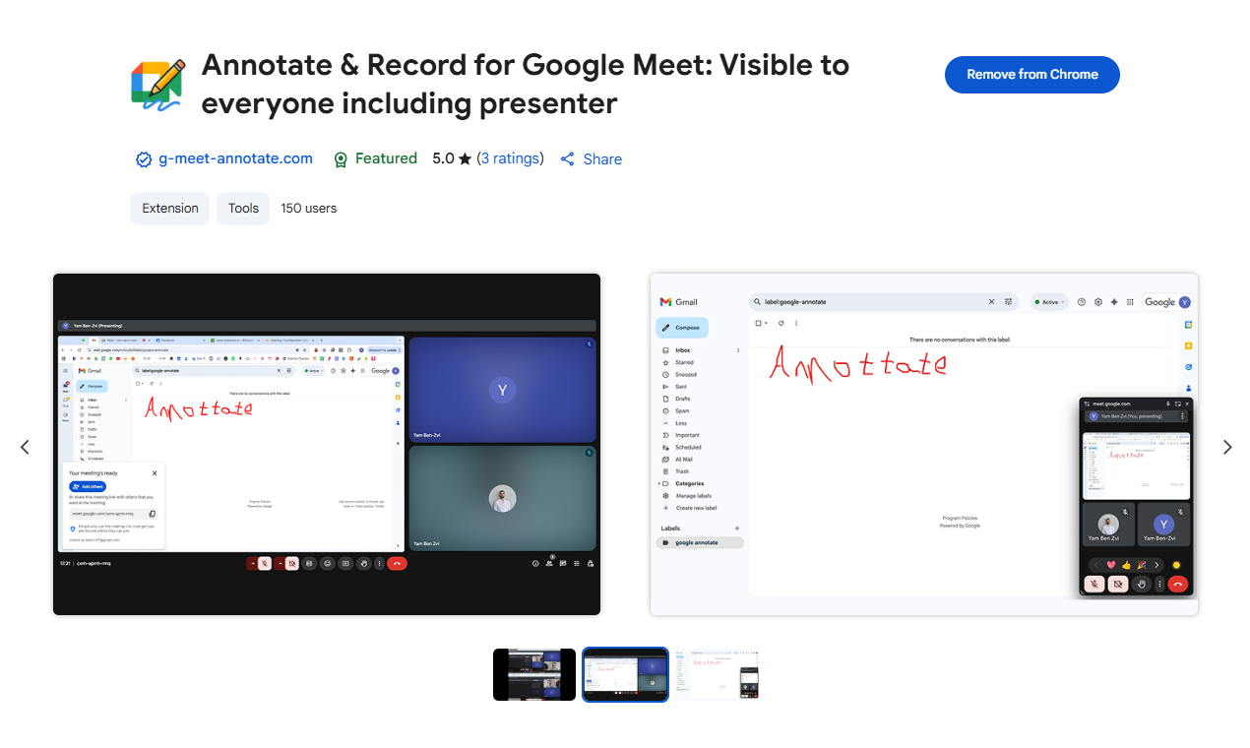Show the previous screenshot with left arrow

(x=25, y=447)
